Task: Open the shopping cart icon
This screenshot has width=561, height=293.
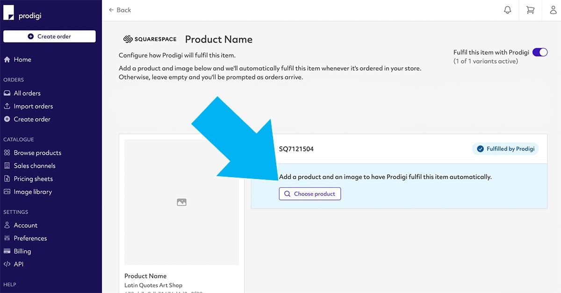Action: pyautogui.click(x=530, y=10)
